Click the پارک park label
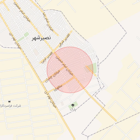 pyautogui.click(x=73, y=109)
